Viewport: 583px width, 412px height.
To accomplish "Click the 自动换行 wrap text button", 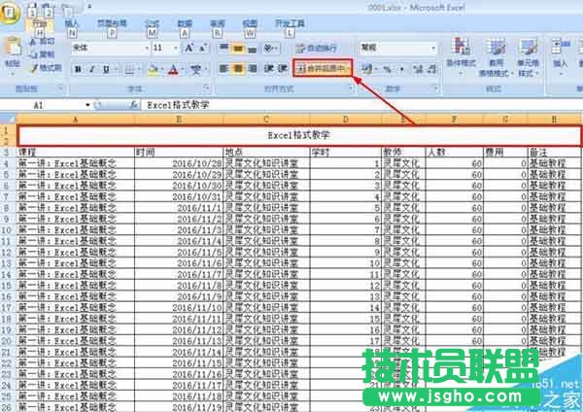I will point(316,47).
